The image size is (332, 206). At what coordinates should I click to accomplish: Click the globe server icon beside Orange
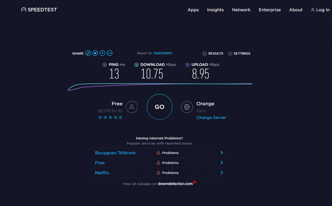(187, 107)
